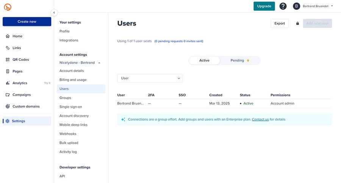
Task: Click the Try it label next to Analytics
Action: (x=47, y=83)
